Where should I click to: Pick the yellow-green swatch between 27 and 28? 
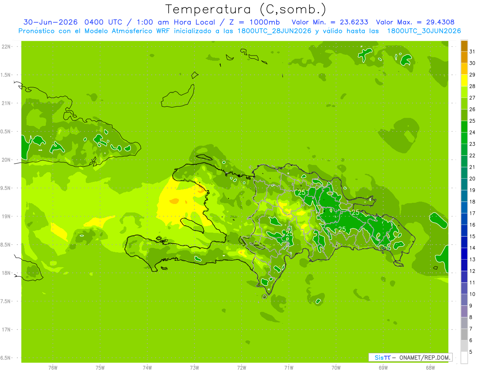464,92
